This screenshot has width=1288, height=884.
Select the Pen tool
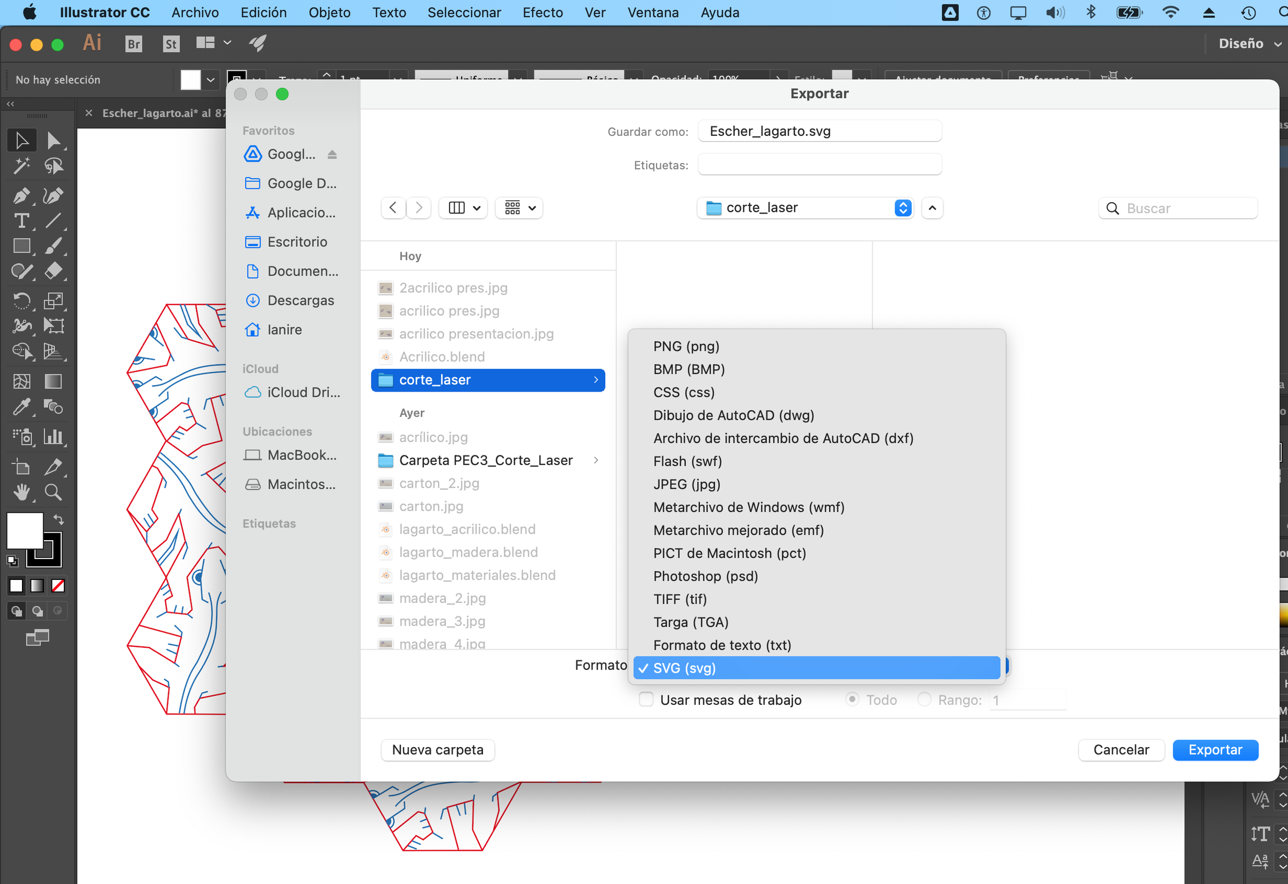point(21,196)
